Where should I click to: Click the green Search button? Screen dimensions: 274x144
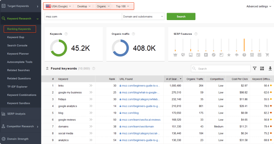pyautogui.click(x=181, y=16)
